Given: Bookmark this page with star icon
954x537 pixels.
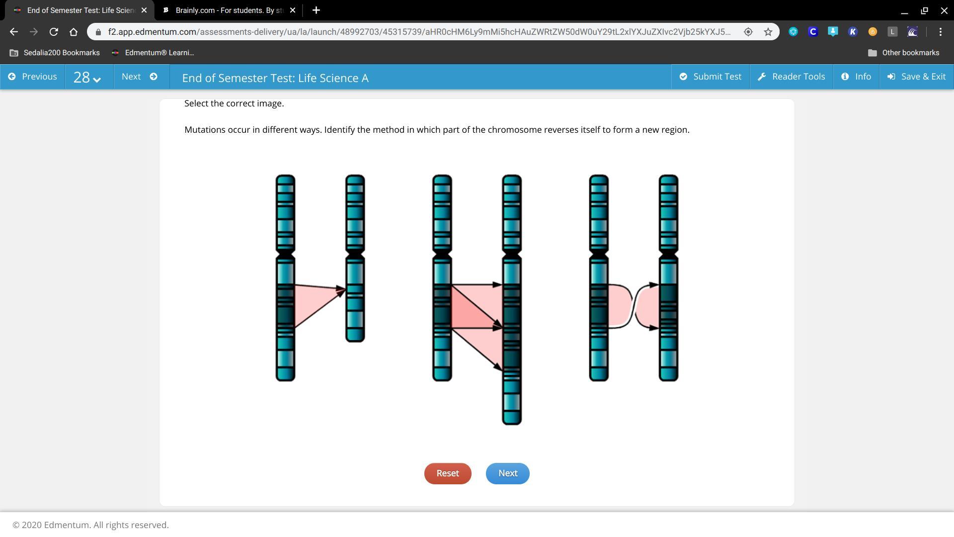Looking at the screenshot, I should pyautogui.click(x=768, y=32).
